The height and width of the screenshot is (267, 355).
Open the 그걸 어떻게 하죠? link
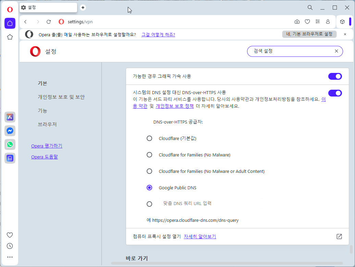tap(158, 34)
